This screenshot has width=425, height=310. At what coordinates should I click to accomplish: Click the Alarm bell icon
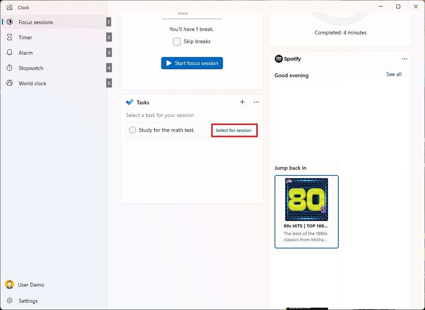point(10,53)
